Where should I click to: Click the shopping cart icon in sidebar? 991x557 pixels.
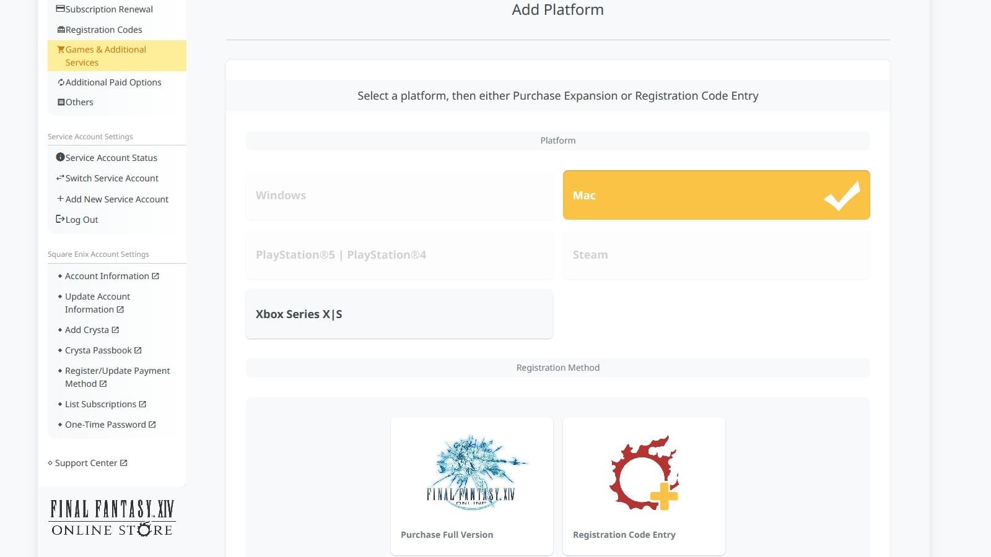(61, 50)
